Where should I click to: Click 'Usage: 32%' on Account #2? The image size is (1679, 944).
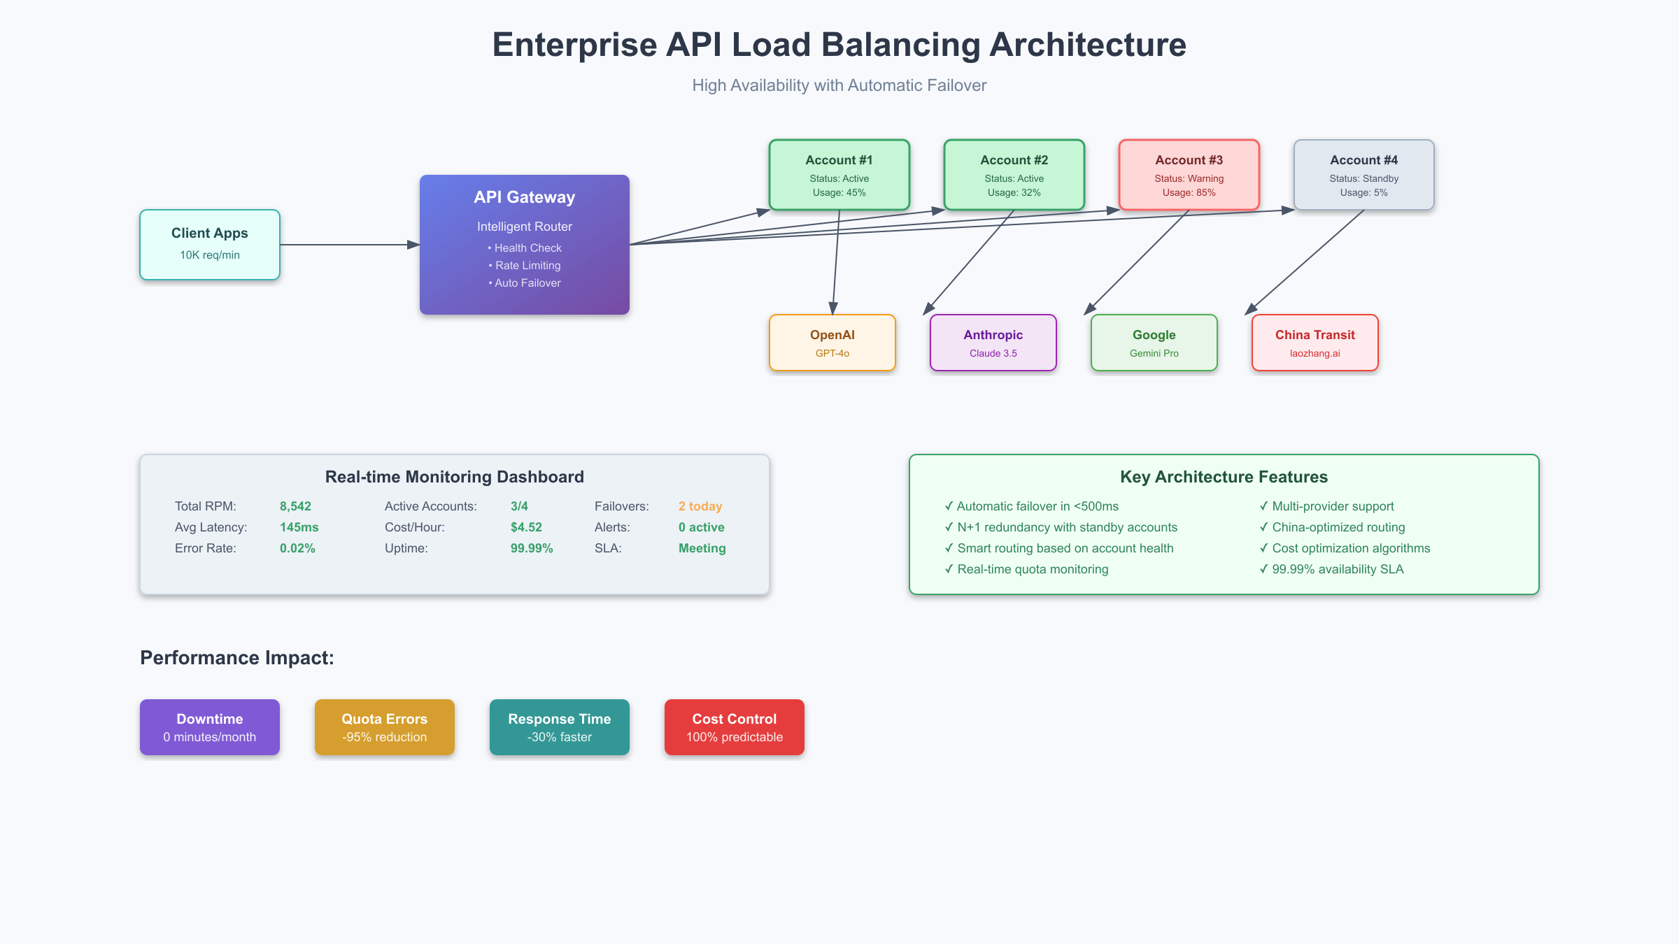click(x=1014, y=193)
